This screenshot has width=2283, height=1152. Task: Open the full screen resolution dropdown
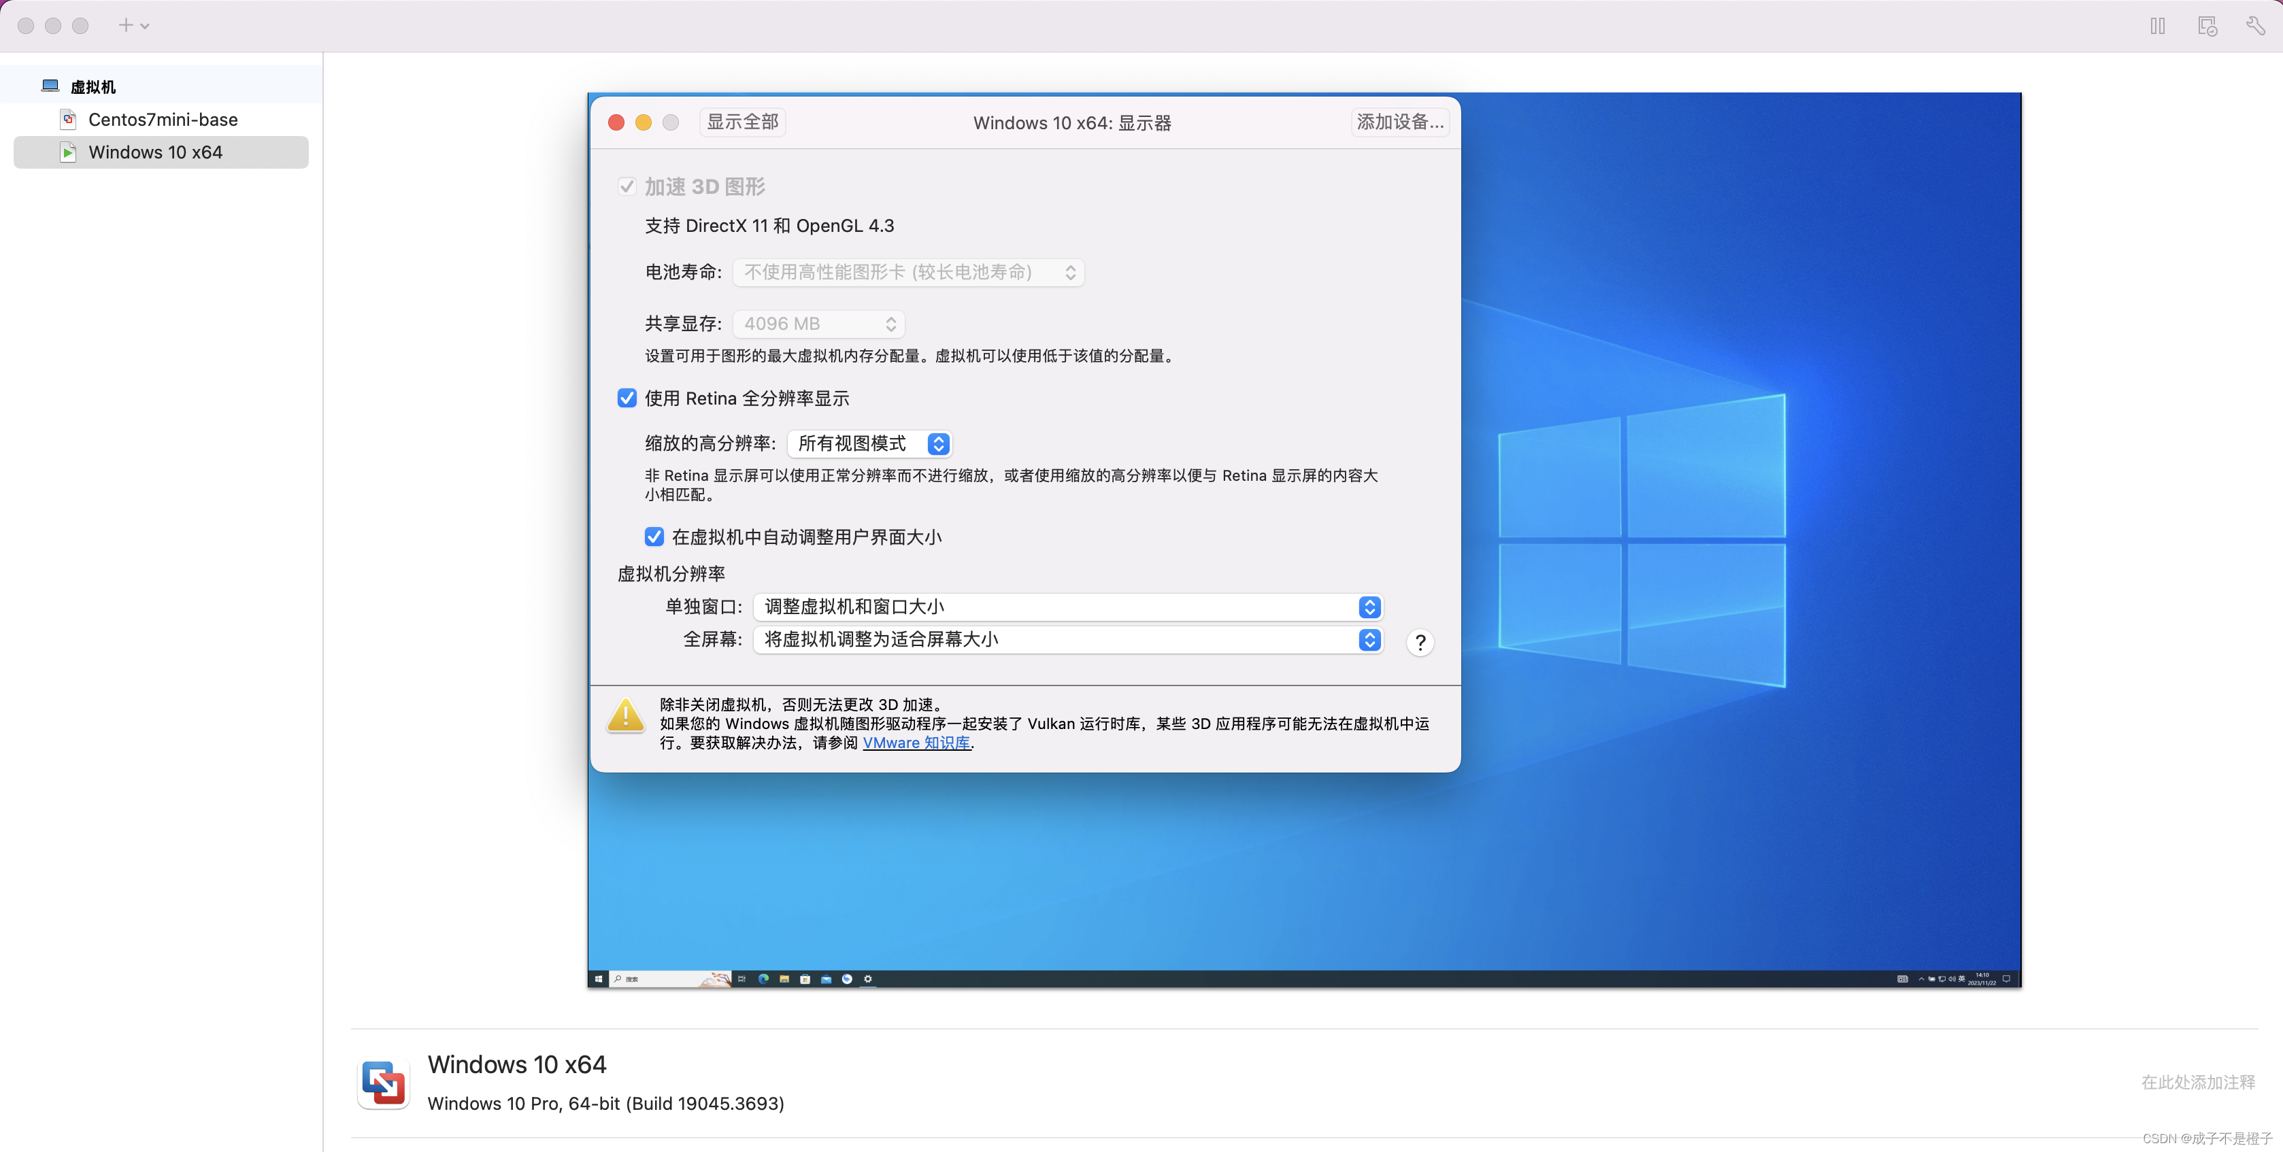(1068, 640)
